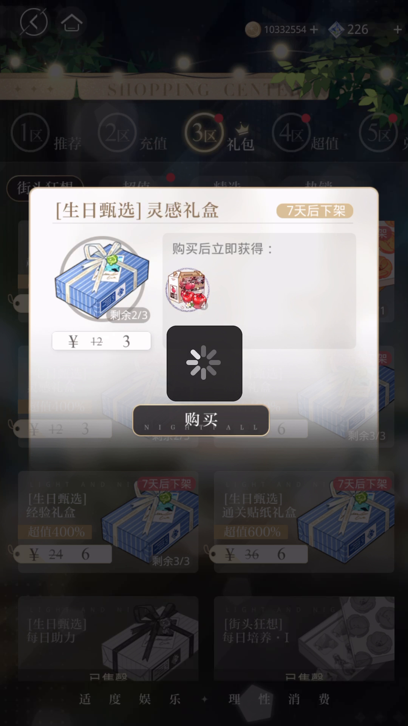The image size is (408, 726).
Task: Go to home via house icon
Action: click(x=71, y=22)
